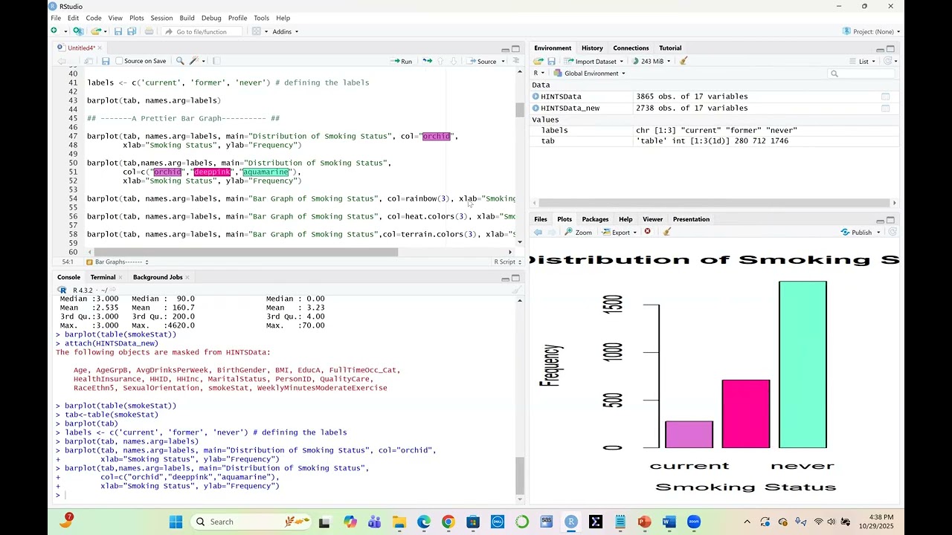Click the Windows taskbar Search box
This screenshot has width=952, height=535.
click(x=249, y=522)
